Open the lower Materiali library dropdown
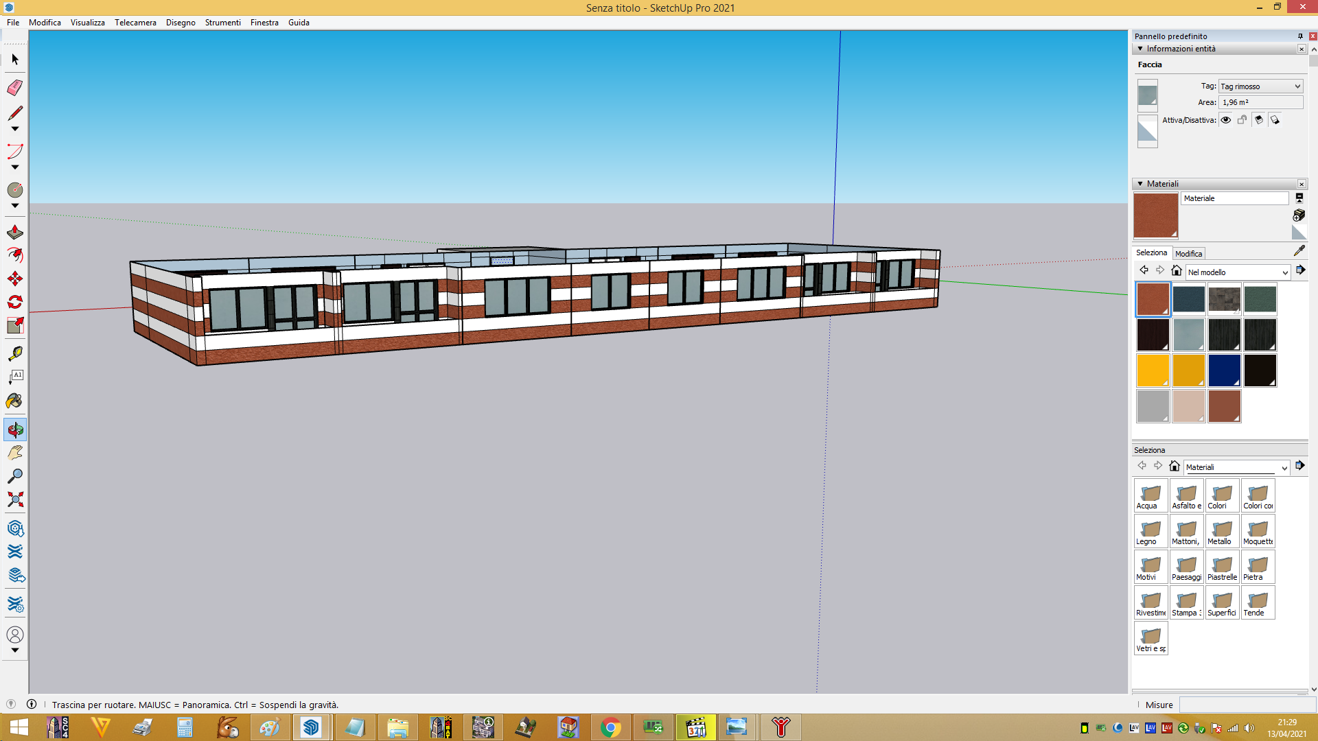 coord(1236,467)
